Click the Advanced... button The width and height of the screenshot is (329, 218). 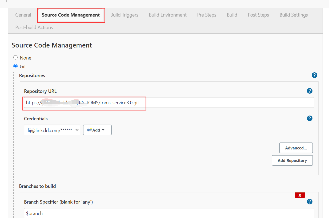(x=296, y=148)
